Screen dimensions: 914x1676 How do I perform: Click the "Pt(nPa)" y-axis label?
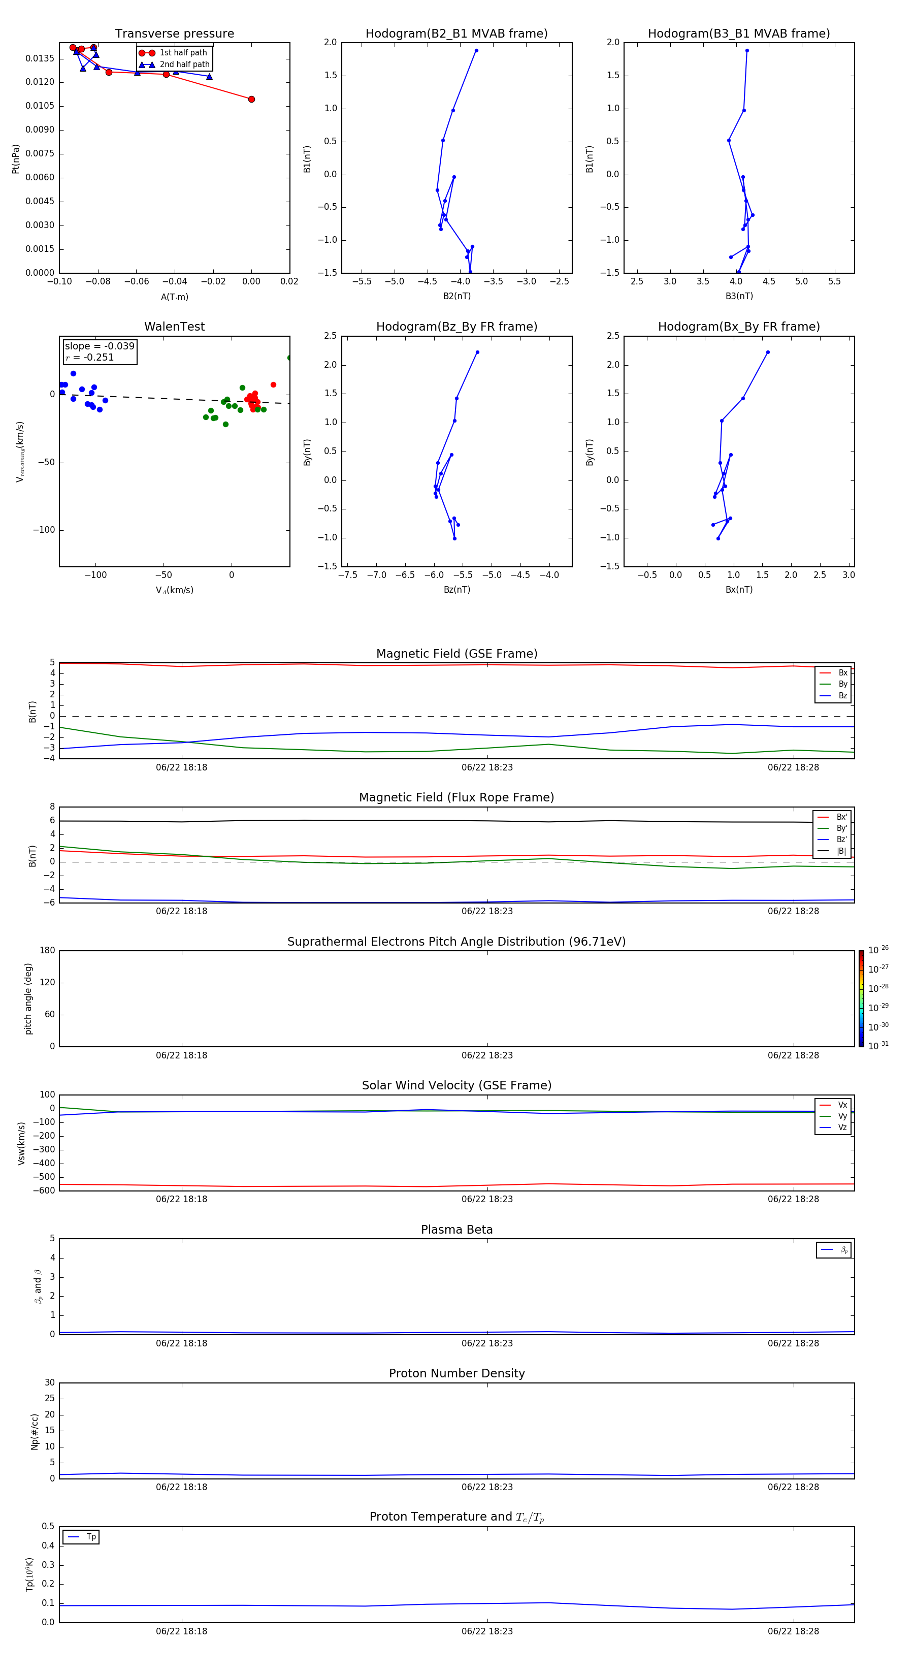click(16, 159)
